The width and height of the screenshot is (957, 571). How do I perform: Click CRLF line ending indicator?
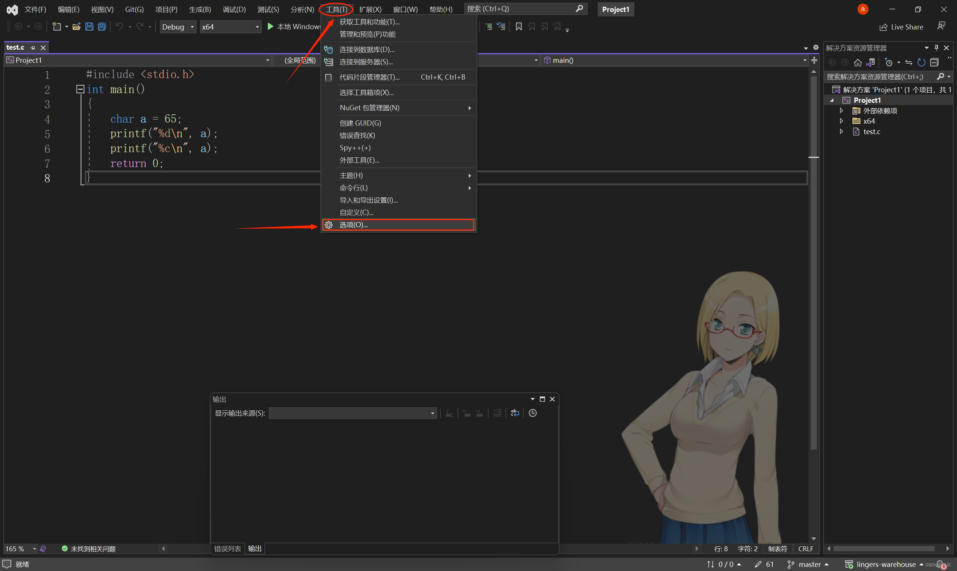pos(805,549)
